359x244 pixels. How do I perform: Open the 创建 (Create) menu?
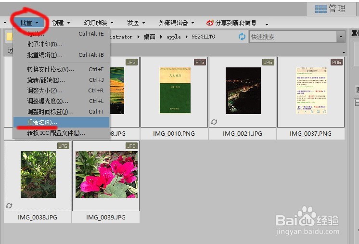pyautogui.click(x=61, y=23)
